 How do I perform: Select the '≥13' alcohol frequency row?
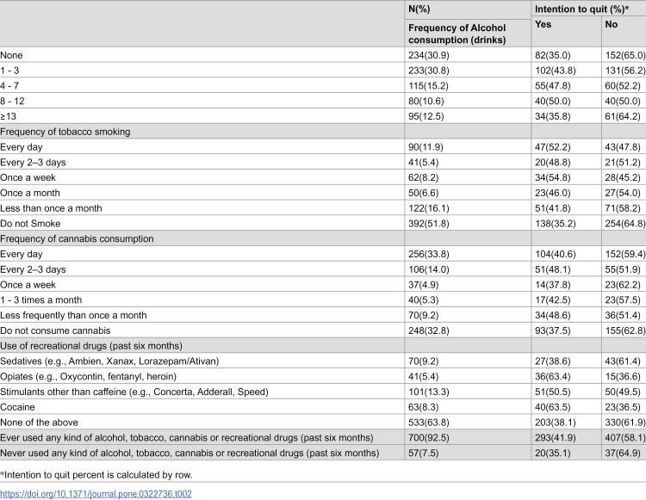click(323, 116)
